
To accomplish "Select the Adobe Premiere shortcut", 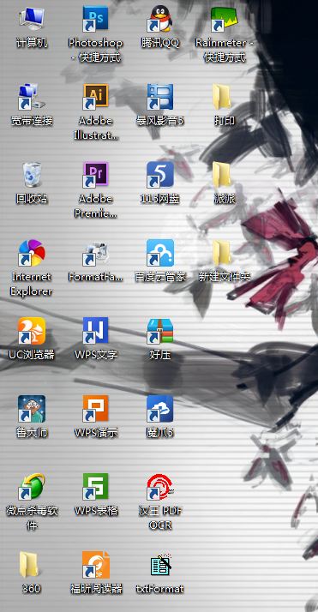I will 96,175.
